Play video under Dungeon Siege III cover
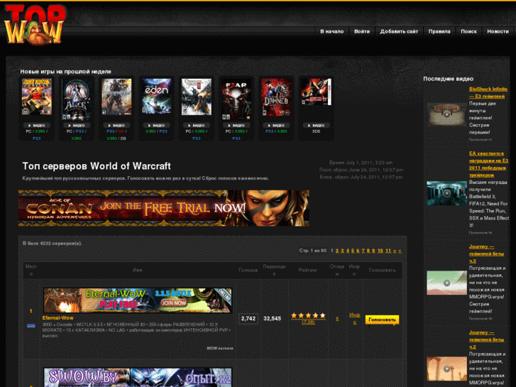The height and width of the screenshot is (387, 516). pos(197,125)
